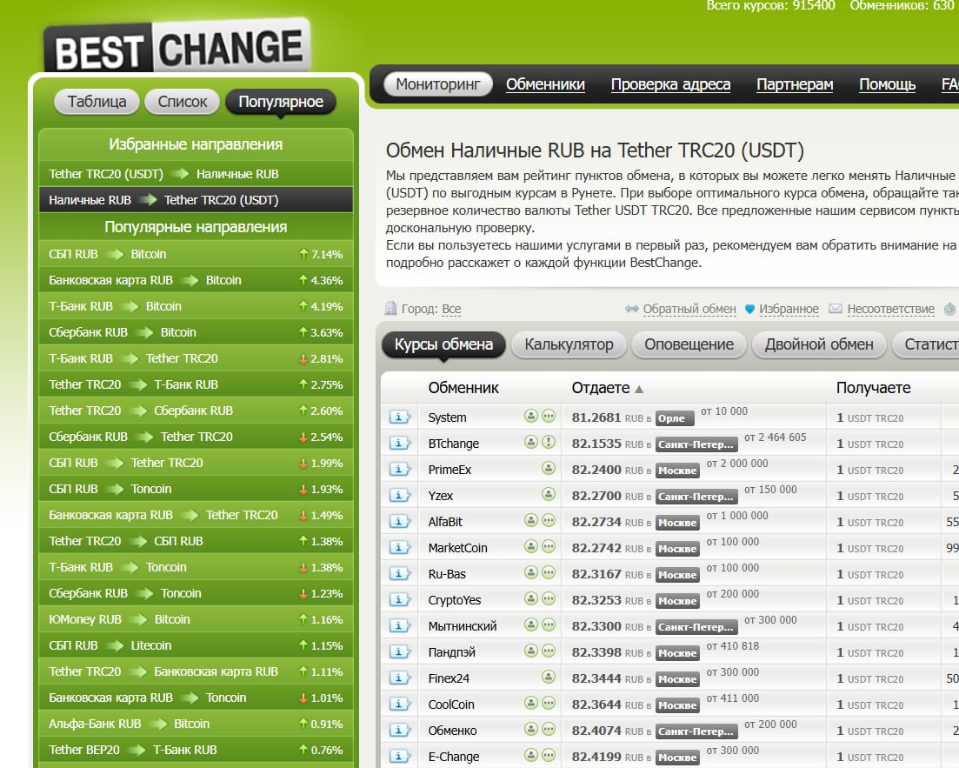The width and height of the screenshot is (959, 768).
Task: Select СБП RUB to Bitcoin direction
Action: (108, 254)
